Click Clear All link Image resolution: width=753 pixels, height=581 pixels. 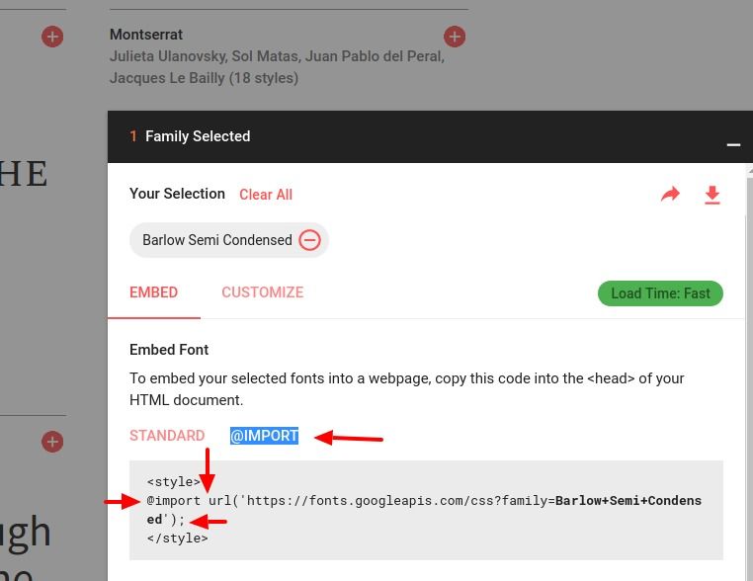tap(266, 195)
